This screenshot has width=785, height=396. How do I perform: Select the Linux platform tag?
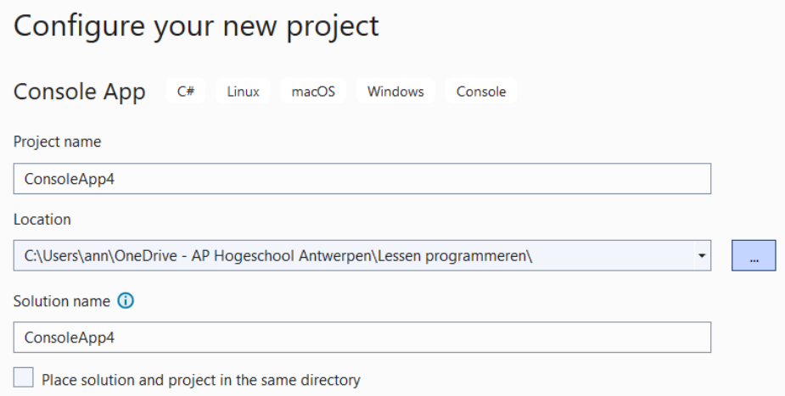click(243, 91)
